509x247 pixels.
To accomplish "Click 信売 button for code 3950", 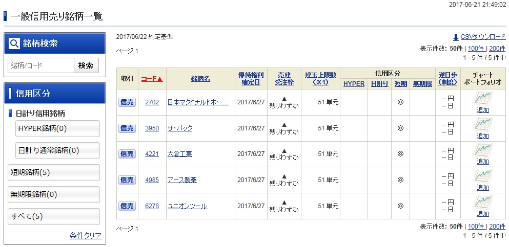I will click(127, 128).
